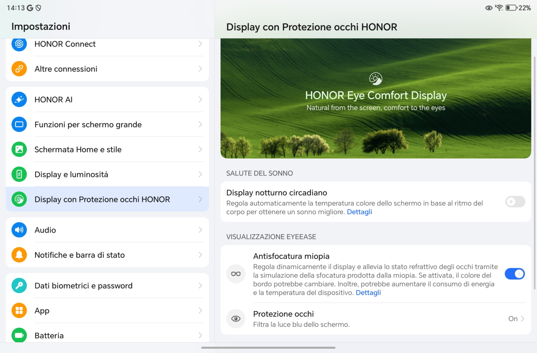Tap the HONOR Connect icon
The image size is (537, 353).
pos(19,44)
